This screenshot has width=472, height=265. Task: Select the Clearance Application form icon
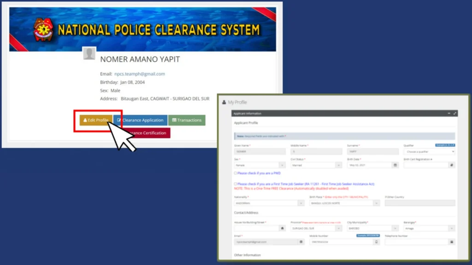coord(118,120)
